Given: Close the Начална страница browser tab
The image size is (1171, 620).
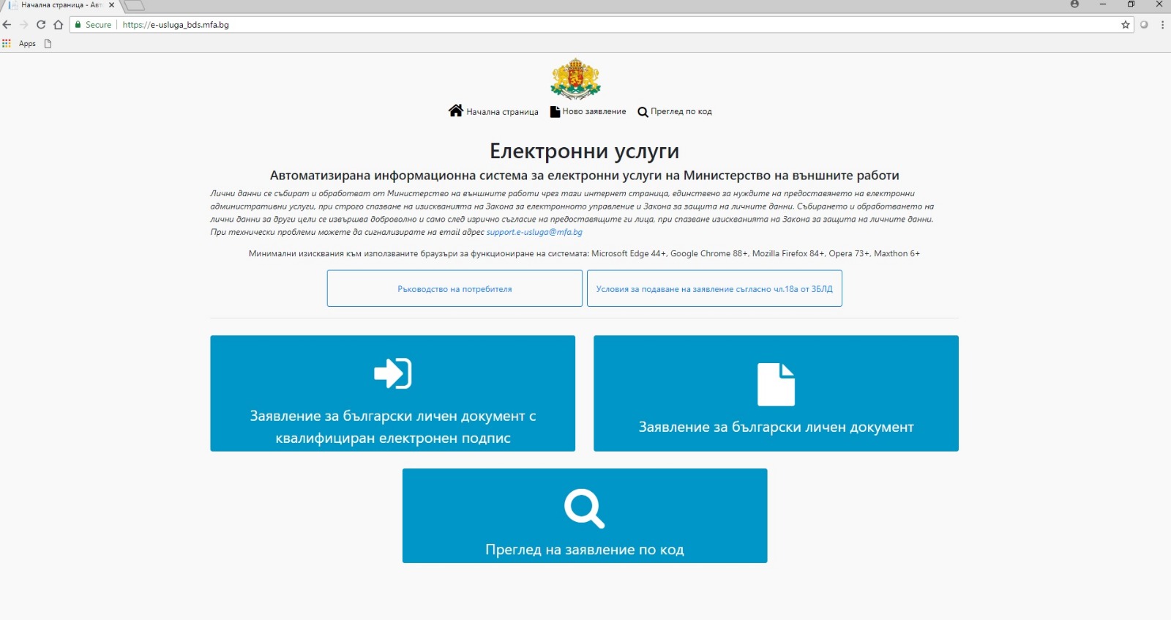Looking at the screenshot, I should tap(111, 5).
